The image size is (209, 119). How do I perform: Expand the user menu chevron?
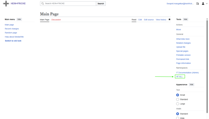[x=207, y=4]
